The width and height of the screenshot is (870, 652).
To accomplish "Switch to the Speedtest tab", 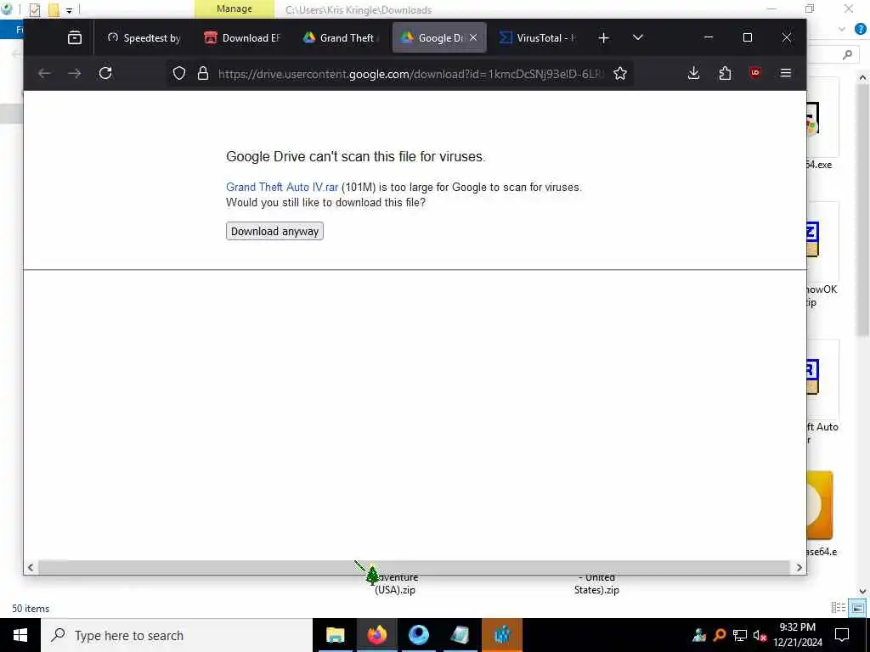I will (144, 37).
